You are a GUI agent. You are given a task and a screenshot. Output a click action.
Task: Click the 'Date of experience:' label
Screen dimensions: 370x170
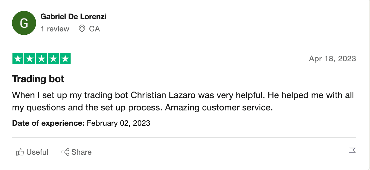[48, 123]
